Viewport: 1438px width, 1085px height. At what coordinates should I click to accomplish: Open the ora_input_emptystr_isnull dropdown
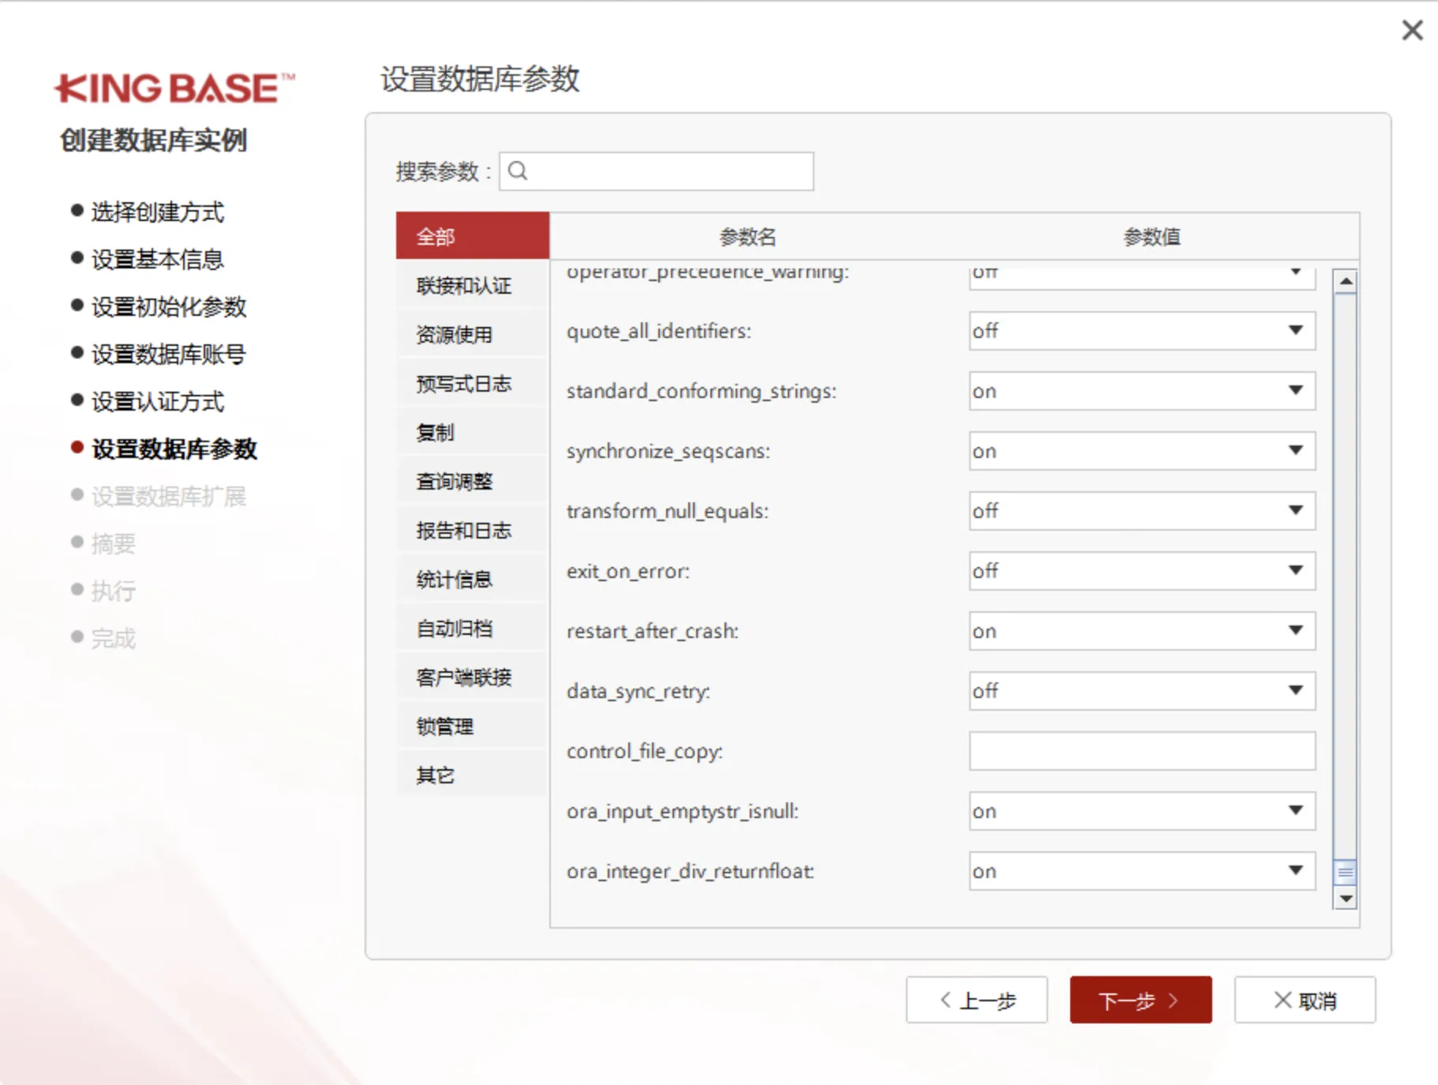coord(1295,811)
